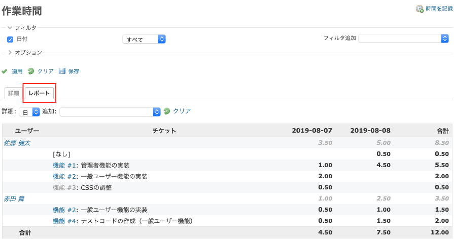The height and width of the screenshot is (240, 454).
Task: Select the レポート tab
Action: [x=39, y=93]
